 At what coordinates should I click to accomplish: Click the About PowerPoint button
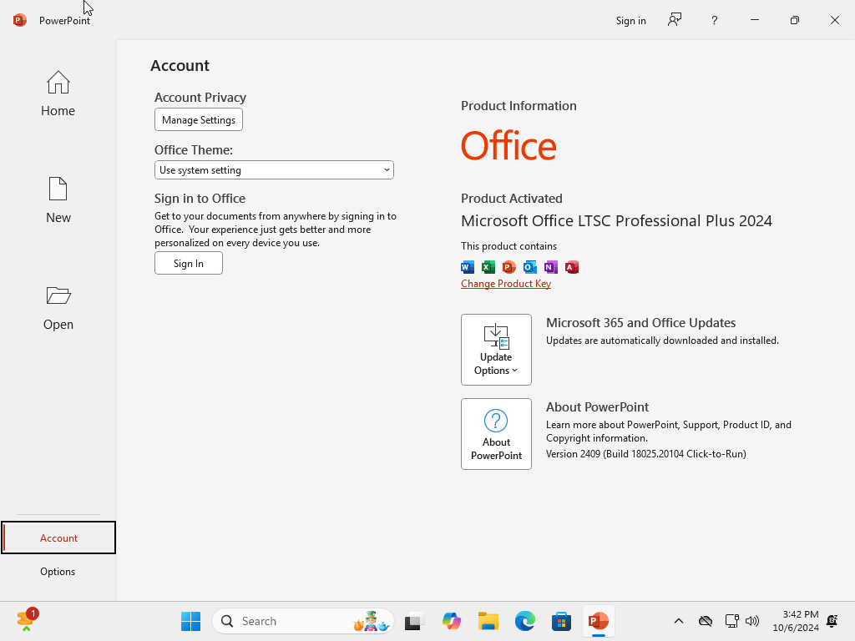click(496, 434)
